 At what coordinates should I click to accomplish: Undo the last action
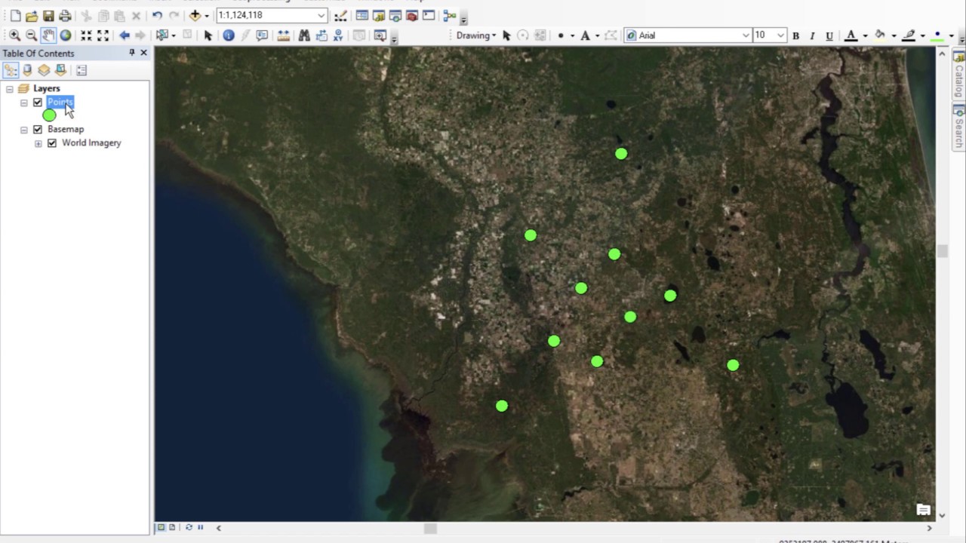coord(157,16)
